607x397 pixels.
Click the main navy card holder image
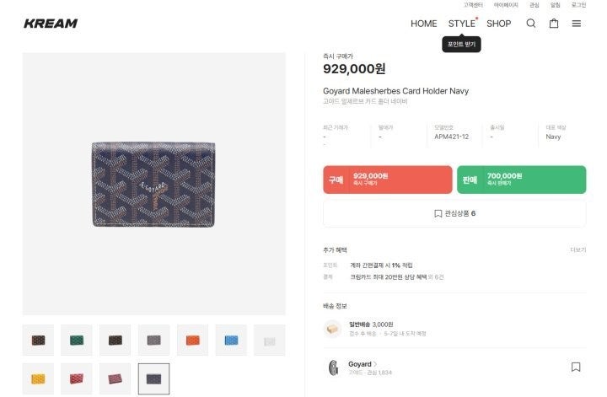[x=153, y=185]
